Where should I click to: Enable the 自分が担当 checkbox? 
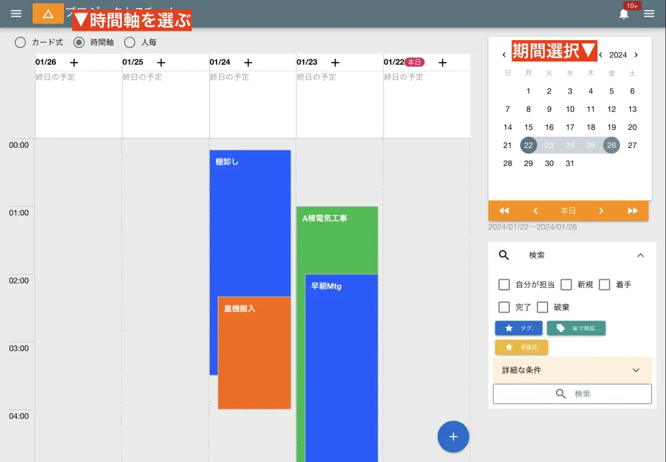point(504,285)
